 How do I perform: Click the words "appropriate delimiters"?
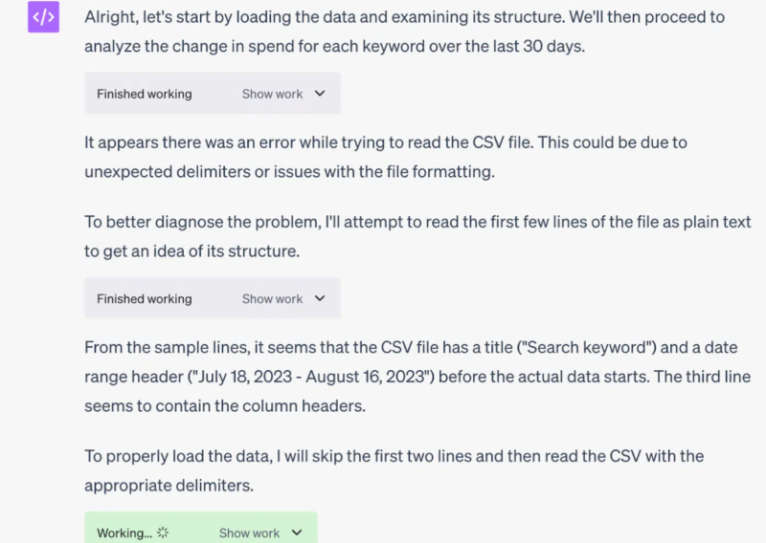point(169,485)
